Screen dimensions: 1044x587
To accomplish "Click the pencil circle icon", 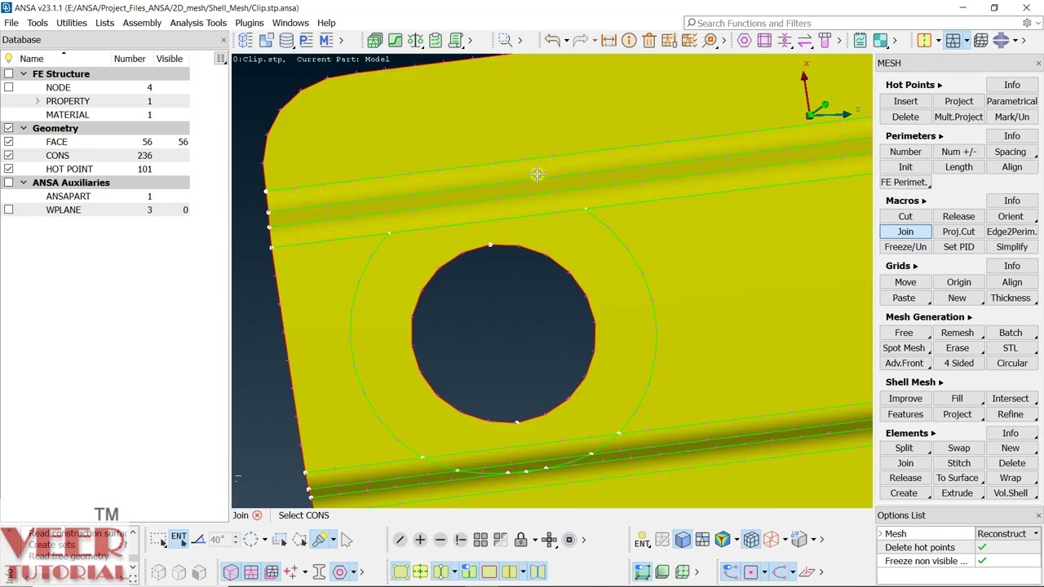I will coord(400,540).
